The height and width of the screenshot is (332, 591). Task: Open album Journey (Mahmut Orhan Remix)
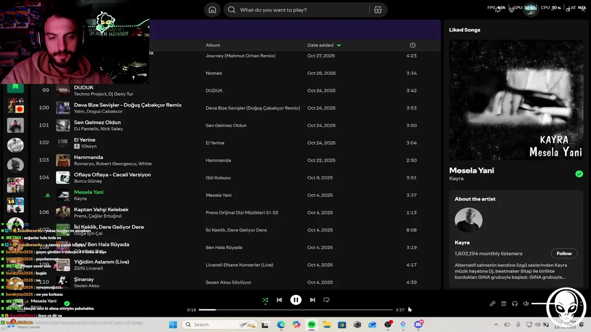click(241, 56)
